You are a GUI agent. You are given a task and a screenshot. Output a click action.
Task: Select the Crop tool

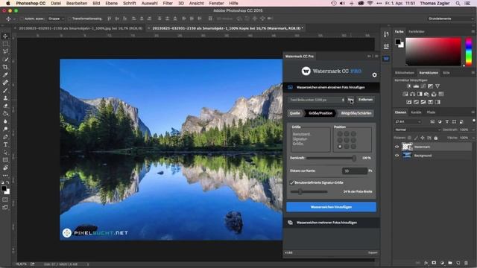[5, 67]
